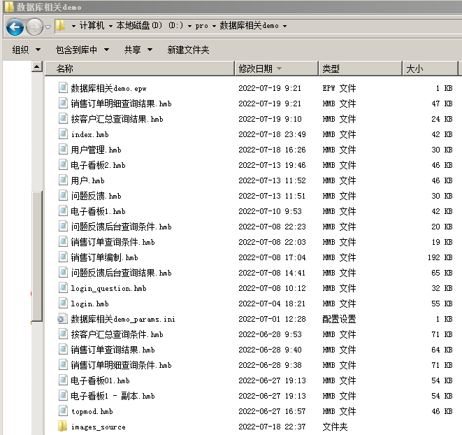Open the 组织 dropdown menu

pos(25,50)
